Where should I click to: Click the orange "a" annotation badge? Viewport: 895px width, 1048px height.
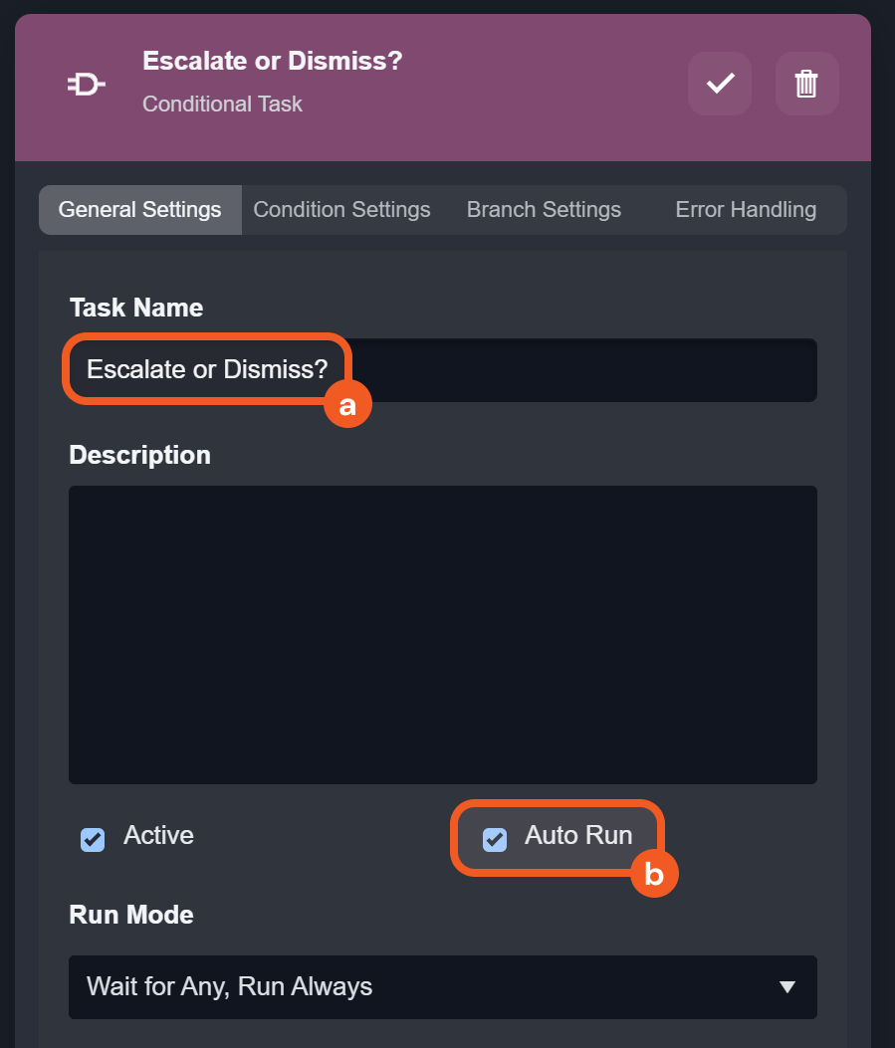[x=347, y=405]
